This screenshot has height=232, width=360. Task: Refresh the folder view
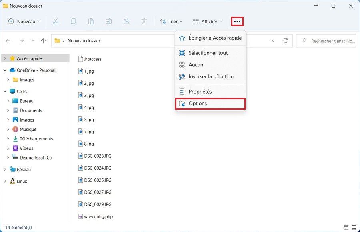tap(286, 40)
